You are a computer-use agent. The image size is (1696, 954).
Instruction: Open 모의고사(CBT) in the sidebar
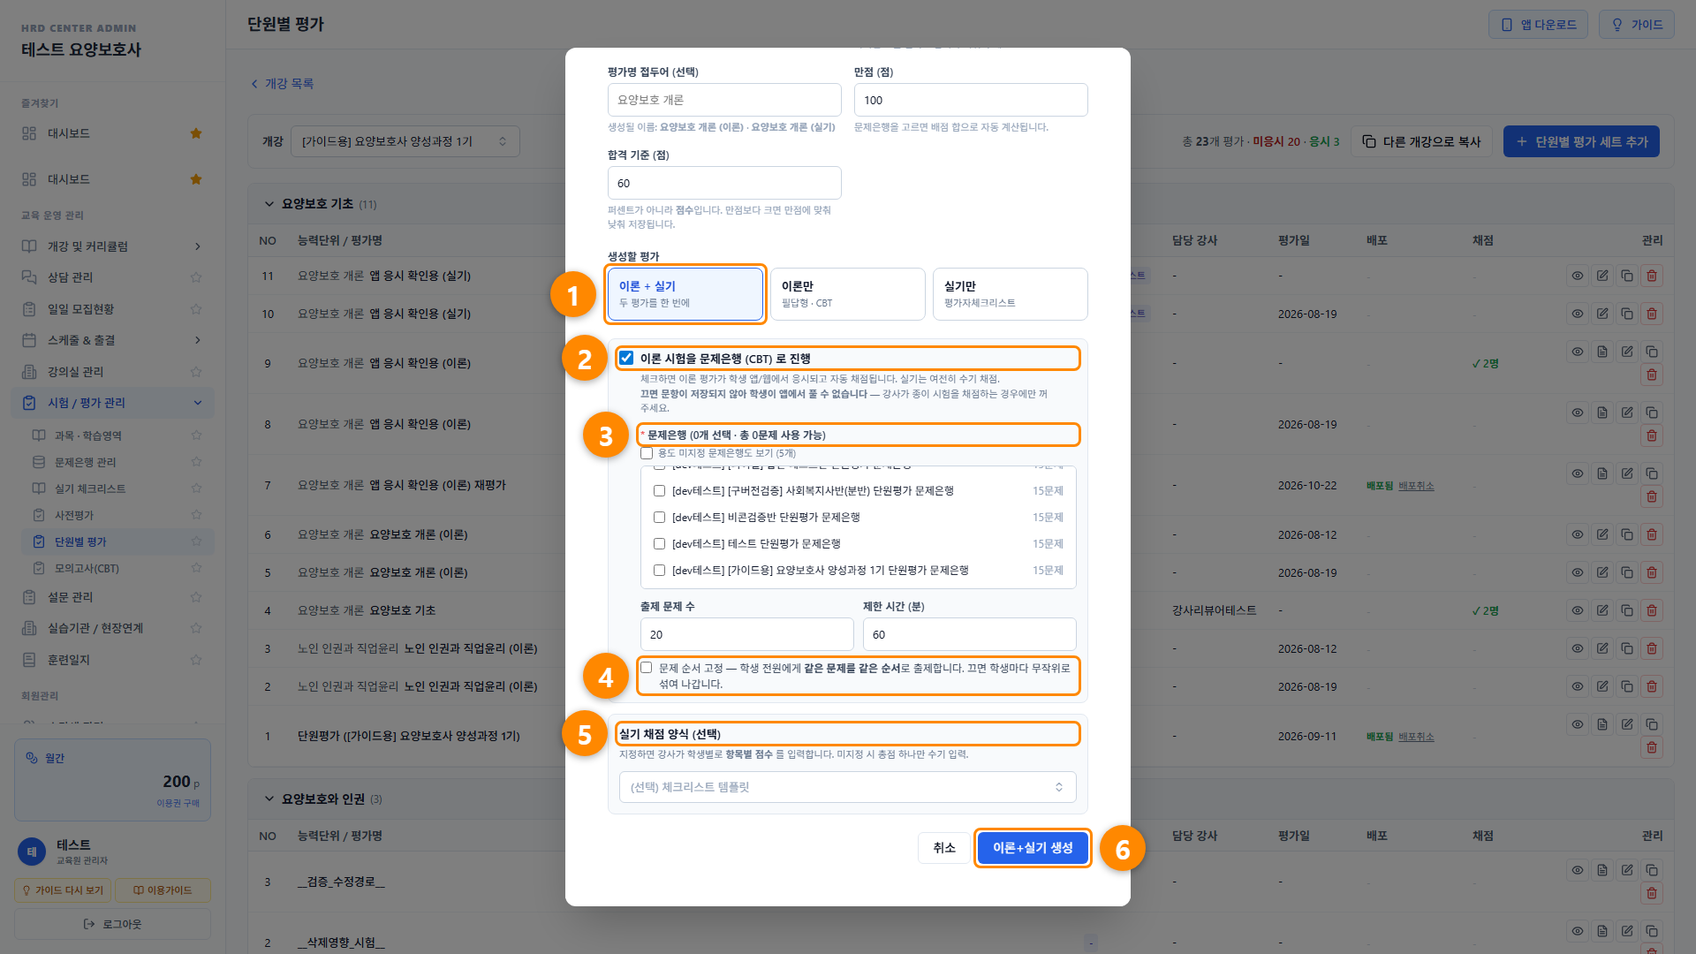point(87,568)
